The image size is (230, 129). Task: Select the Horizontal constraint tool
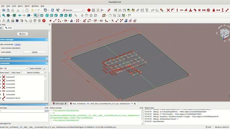click(181, 10)
